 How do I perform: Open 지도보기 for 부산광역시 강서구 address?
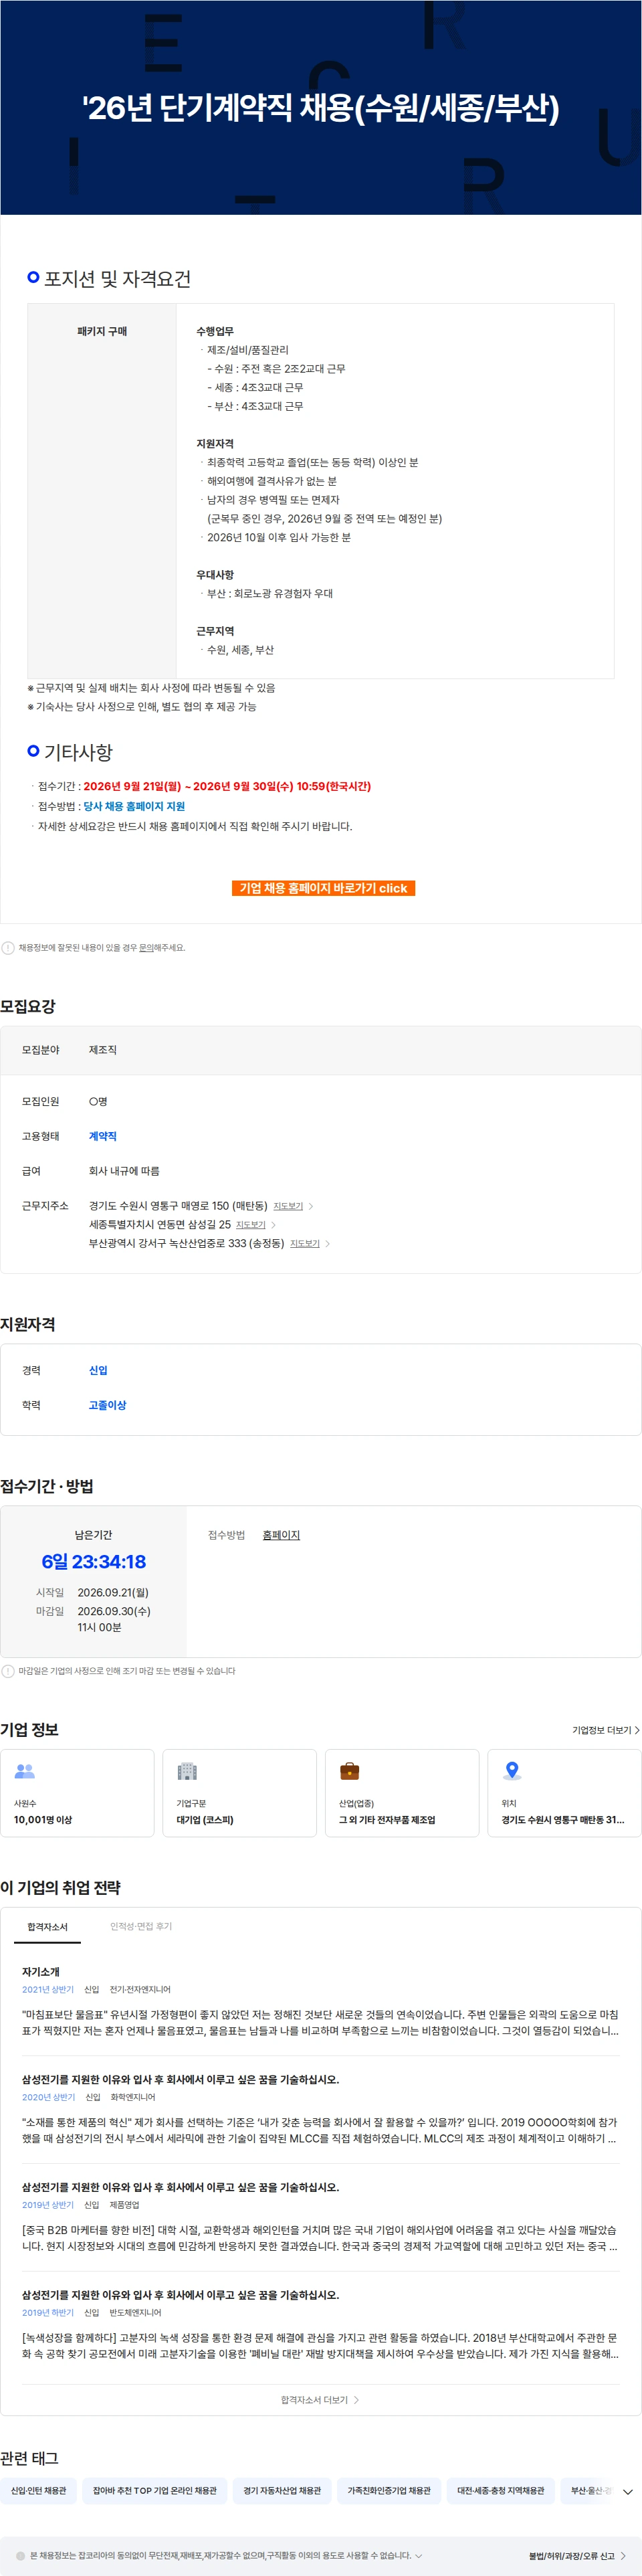click(310, 1244)
